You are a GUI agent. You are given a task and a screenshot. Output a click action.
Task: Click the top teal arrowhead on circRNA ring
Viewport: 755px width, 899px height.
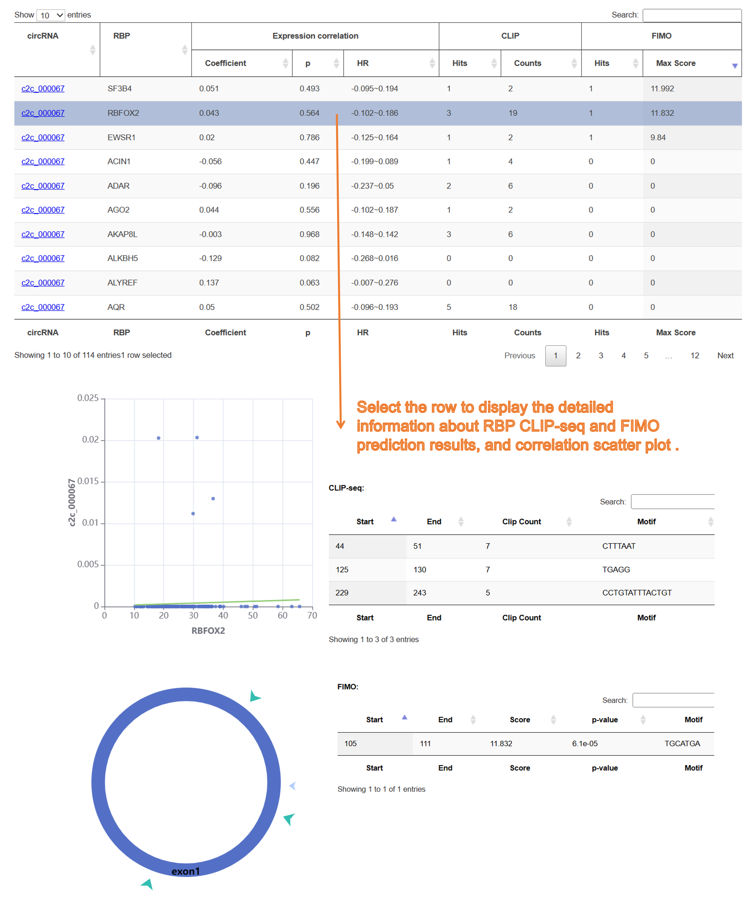click(x=254, y=696)
